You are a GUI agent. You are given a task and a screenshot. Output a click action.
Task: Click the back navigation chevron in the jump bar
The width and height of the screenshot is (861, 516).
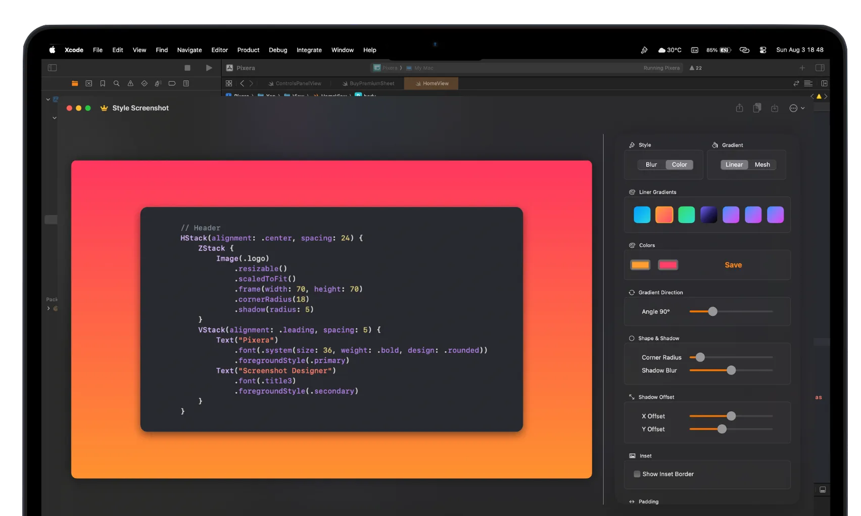[242, 83]
